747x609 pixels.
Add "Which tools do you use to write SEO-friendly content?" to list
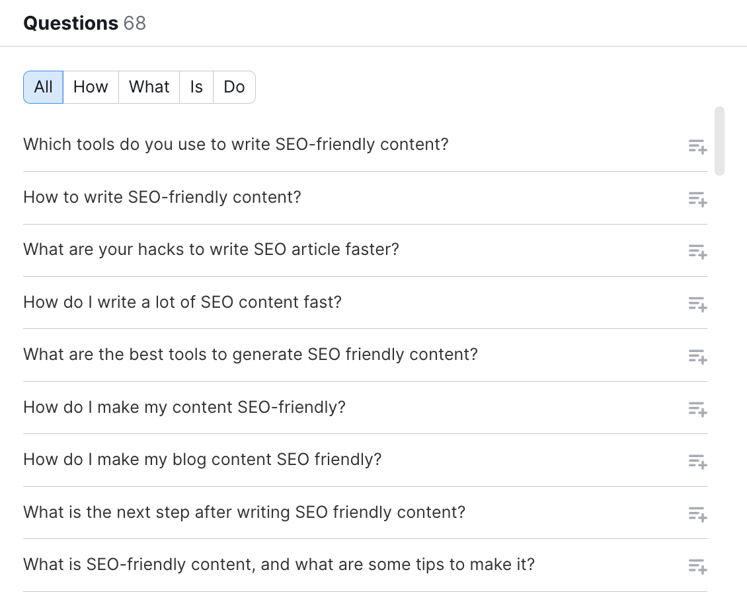pos(697,147)
